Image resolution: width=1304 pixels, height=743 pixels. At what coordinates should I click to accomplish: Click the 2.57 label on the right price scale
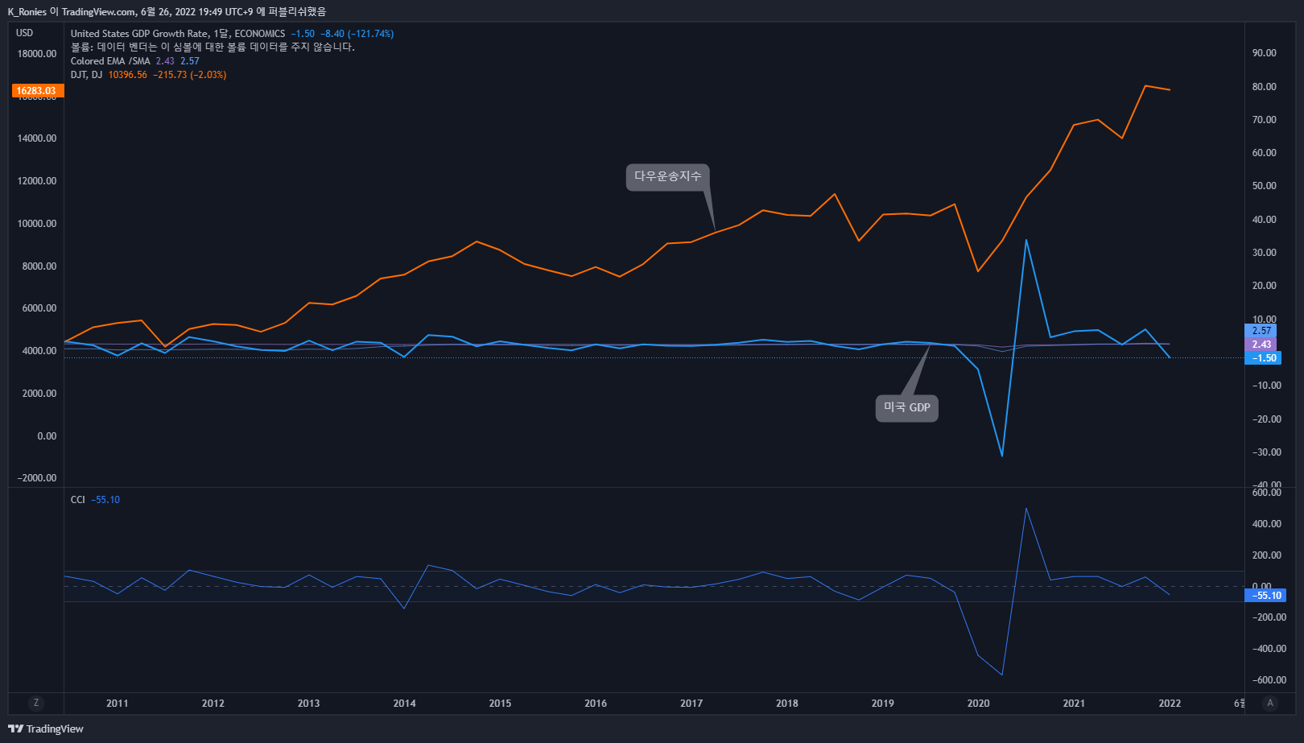coord(1261,331)
